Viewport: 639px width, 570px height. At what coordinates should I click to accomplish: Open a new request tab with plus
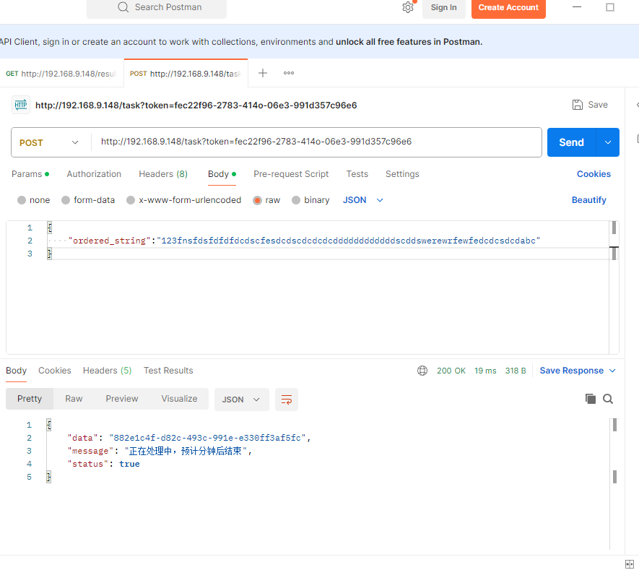262,73
